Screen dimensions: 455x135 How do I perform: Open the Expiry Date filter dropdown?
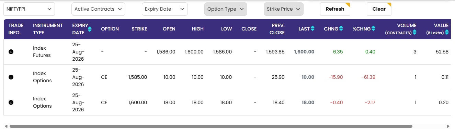click(165, 9)
